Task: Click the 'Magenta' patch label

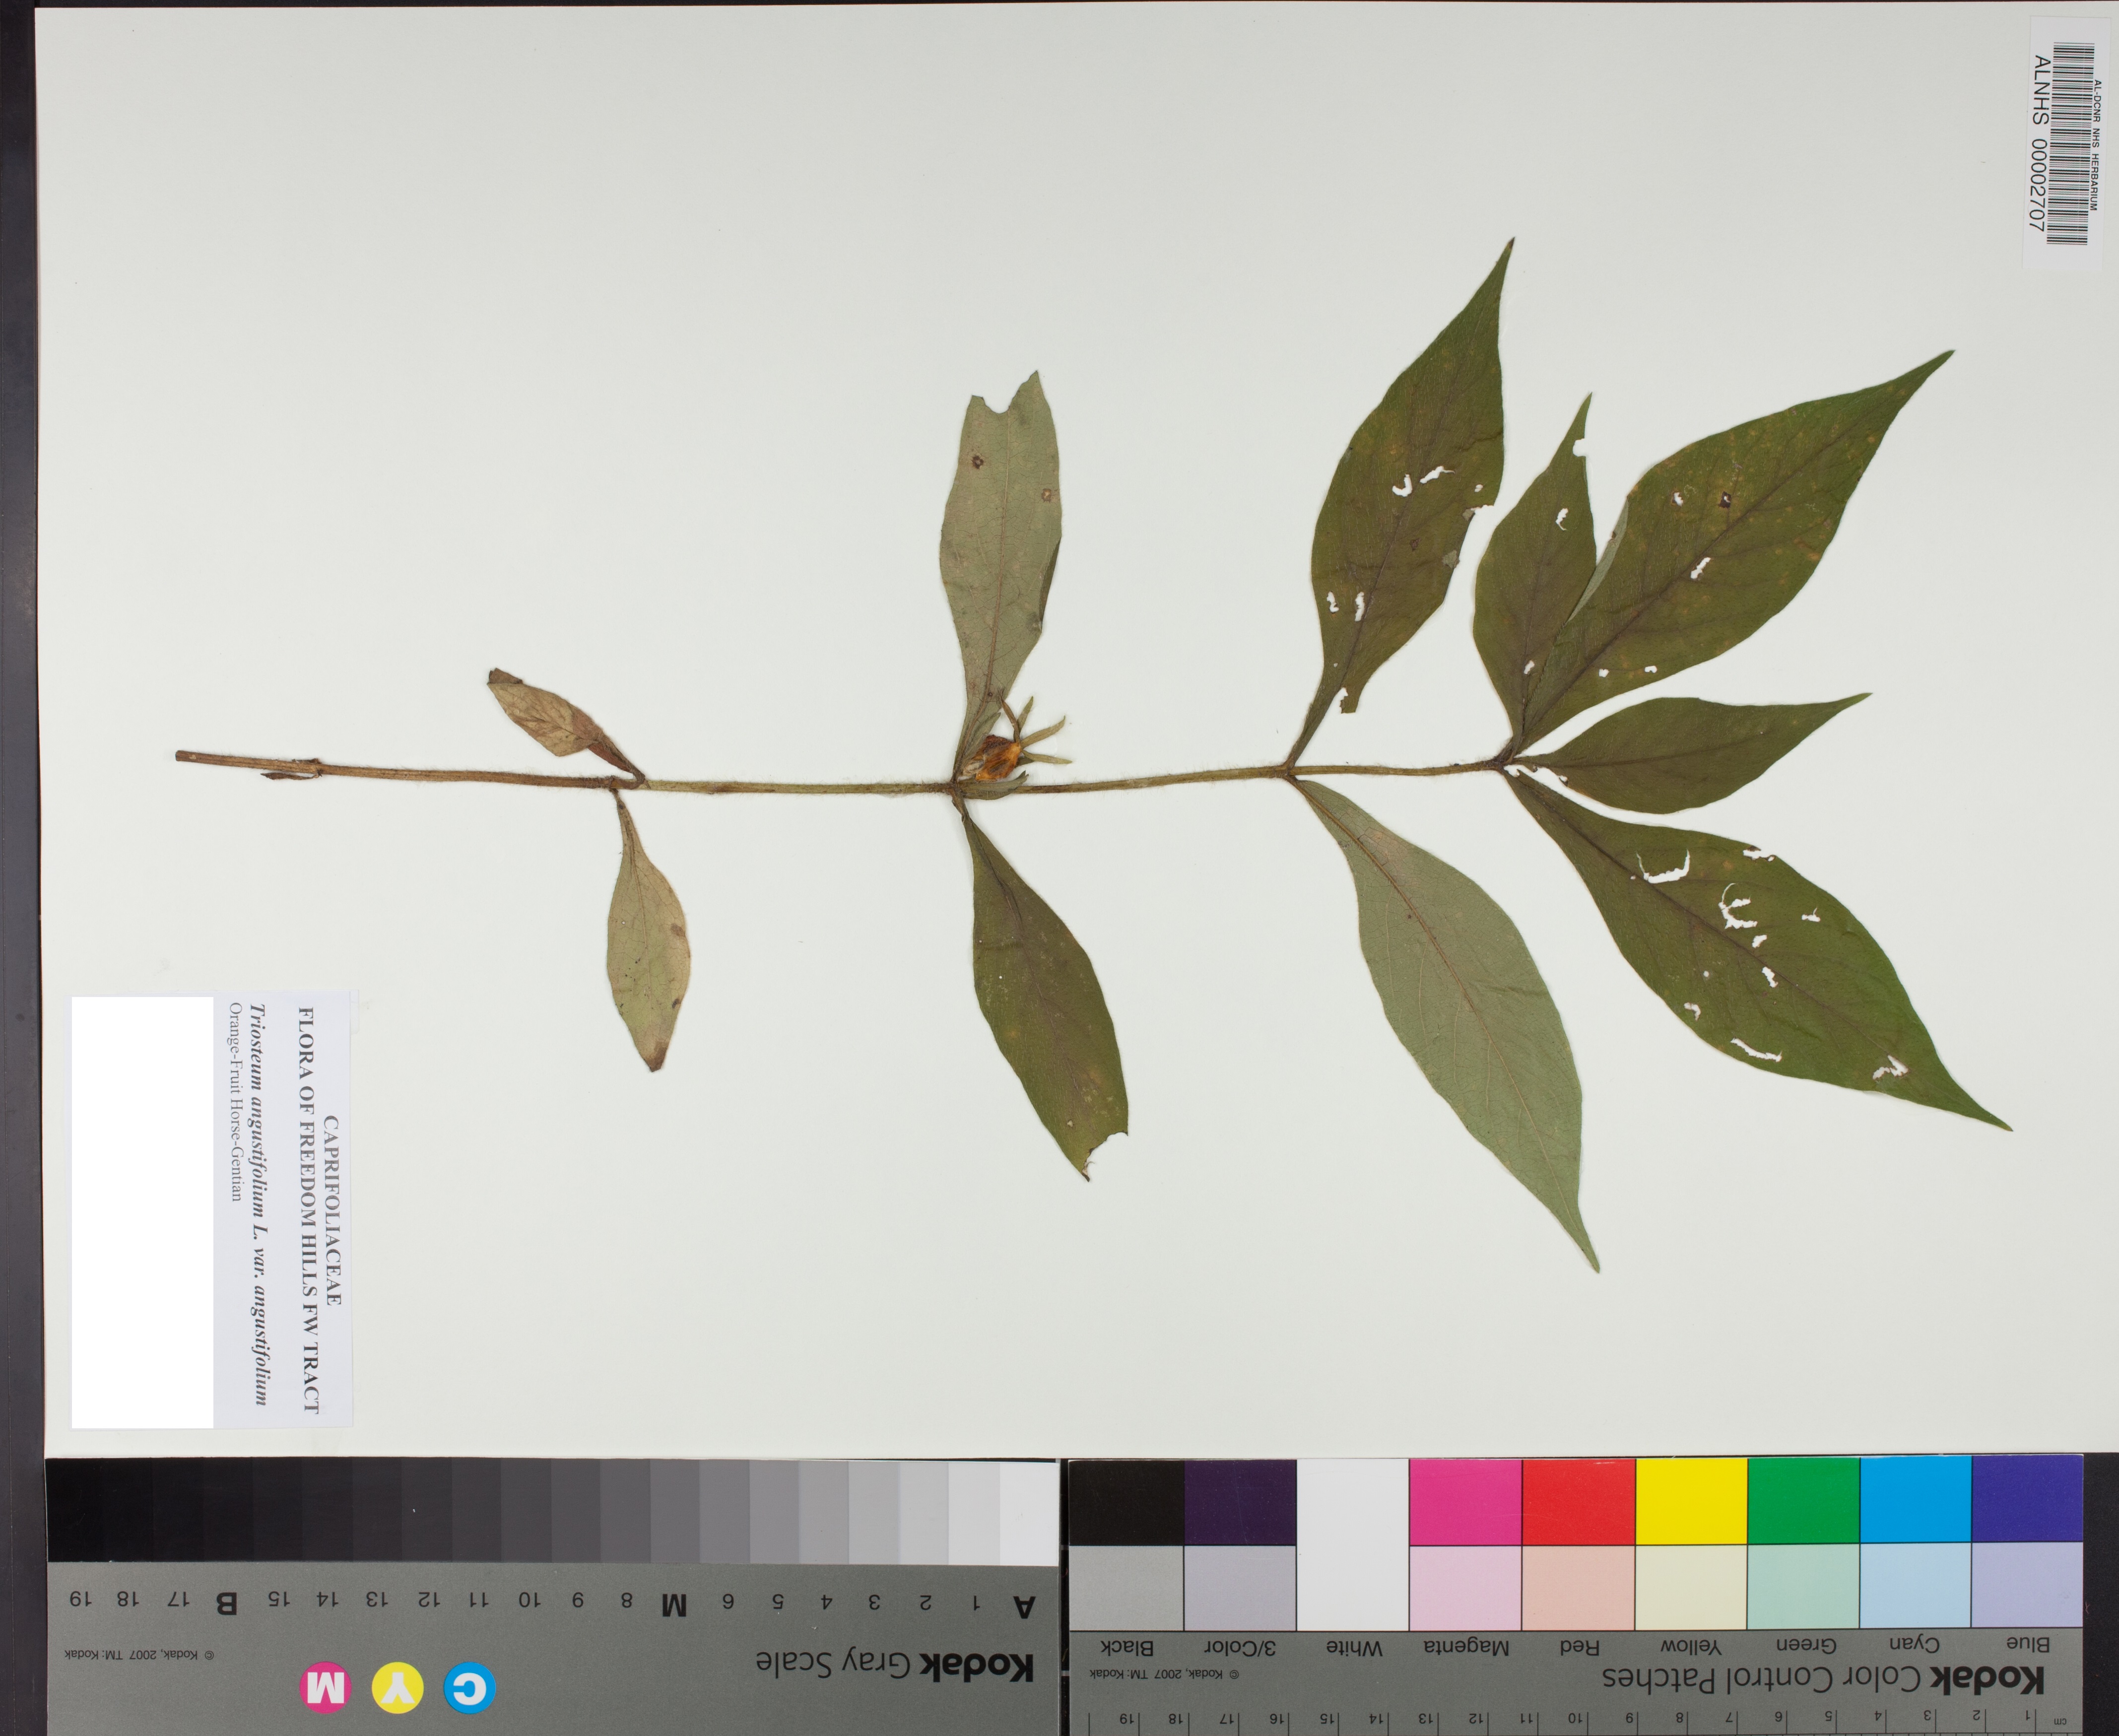Action: click(x=1468, y=1647)
